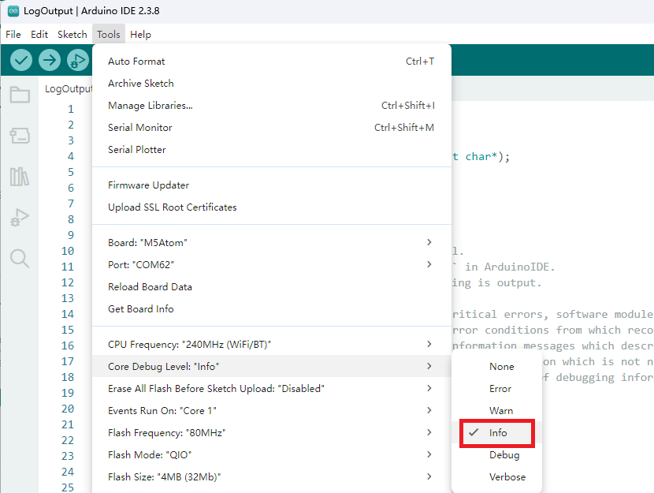Click Get Board Info
654x493 pixels.
(x=141, y=309)
